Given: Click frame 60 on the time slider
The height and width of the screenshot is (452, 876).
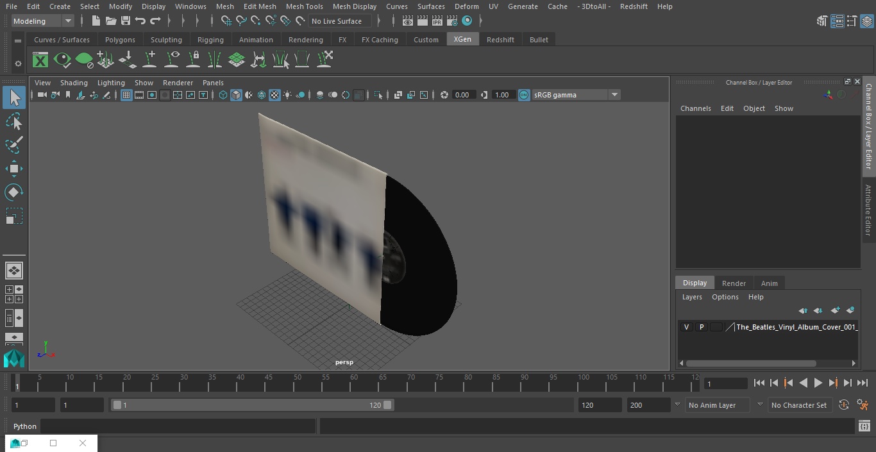Looking at the screenshot, I should tap(354, 383).
